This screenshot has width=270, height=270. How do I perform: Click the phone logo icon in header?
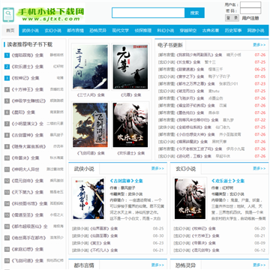(8, 15)
